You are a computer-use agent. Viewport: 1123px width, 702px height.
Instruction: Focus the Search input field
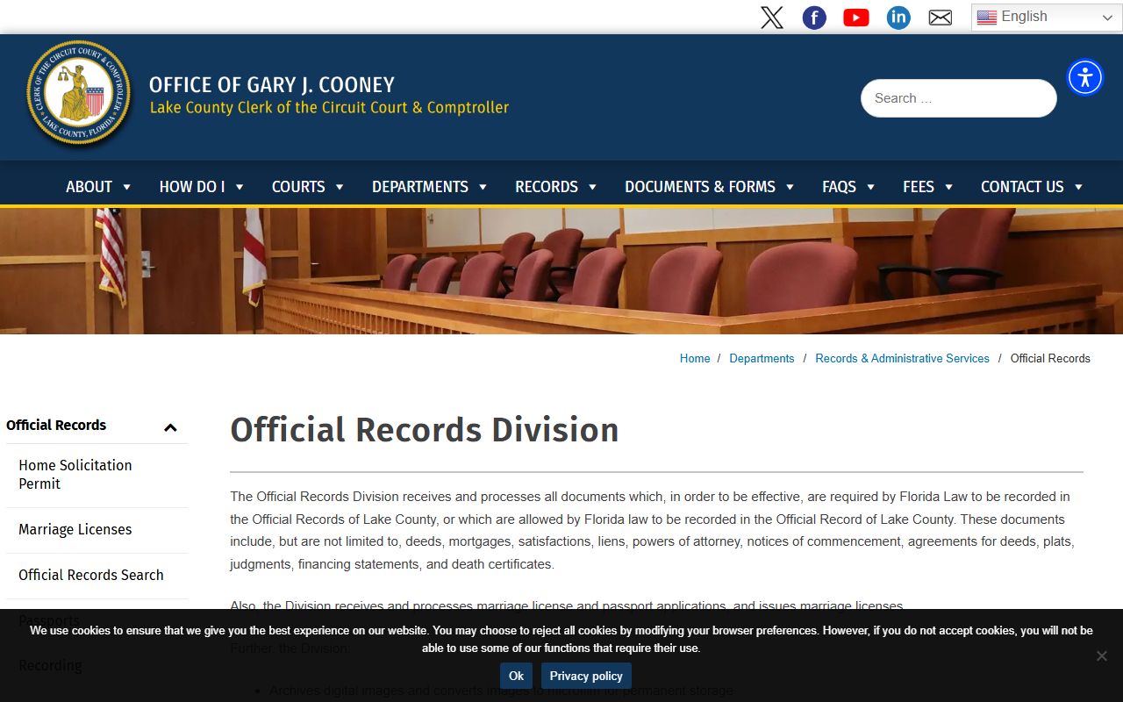point(959,98)
